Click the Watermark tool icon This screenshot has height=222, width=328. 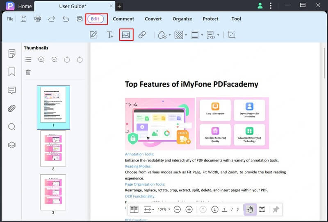click(162, 35)
